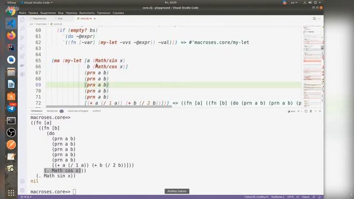The width and height of the screenshot is (354, 199).
Task: Open IntelliJ IDEA from the dock
Action: (11, 48)
